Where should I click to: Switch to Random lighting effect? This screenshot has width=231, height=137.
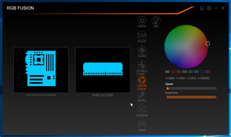(x=142, y=109)
